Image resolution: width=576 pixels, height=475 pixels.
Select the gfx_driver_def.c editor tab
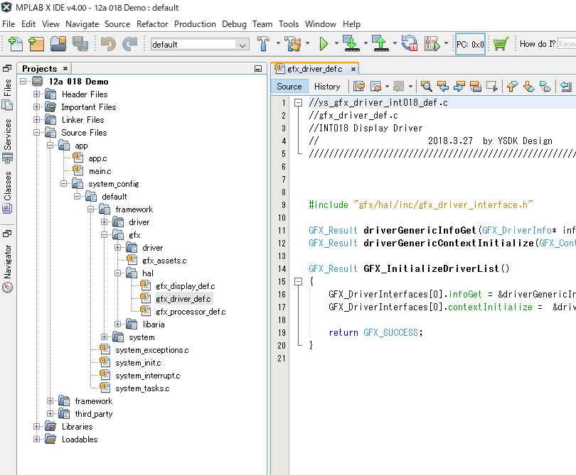[314, 69]
